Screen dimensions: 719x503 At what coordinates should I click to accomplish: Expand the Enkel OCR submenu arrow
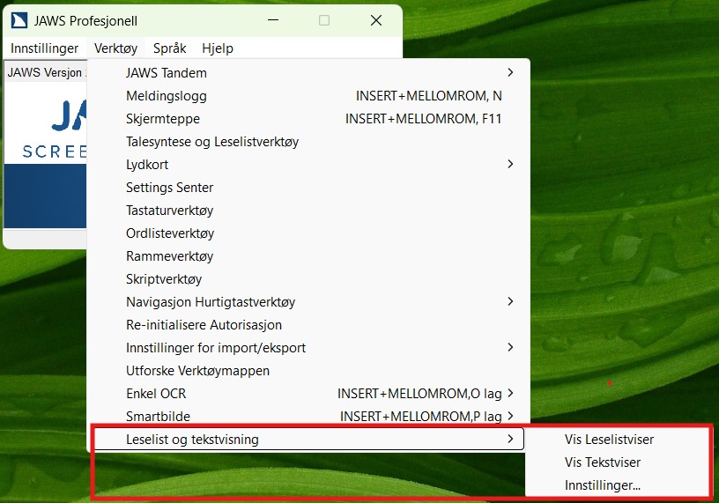510,394
